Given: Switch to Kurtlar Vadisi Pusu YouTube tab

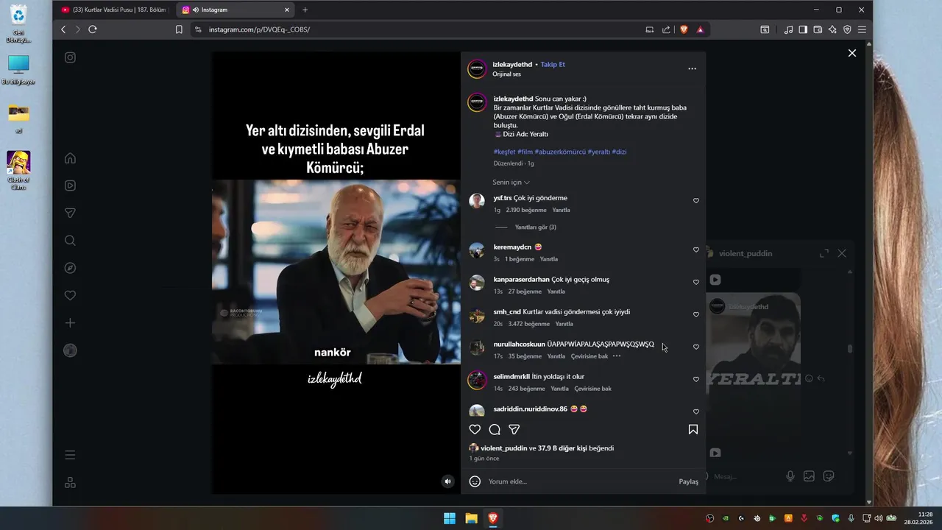Looking at the screenshot, I should pos(113,10).
